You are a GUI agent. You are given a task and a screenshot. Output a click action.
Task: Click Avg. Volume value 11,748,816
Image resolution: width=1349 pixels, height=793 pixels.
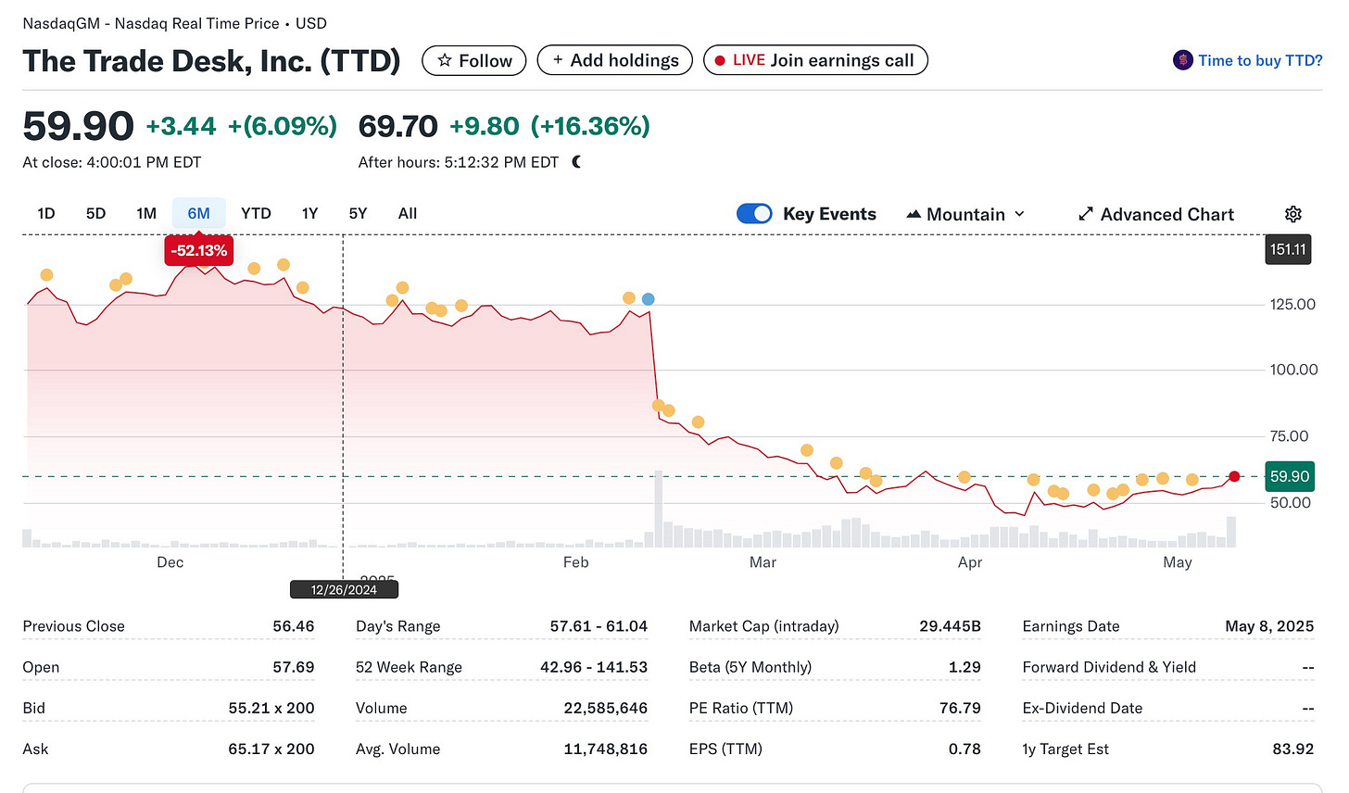606,749
